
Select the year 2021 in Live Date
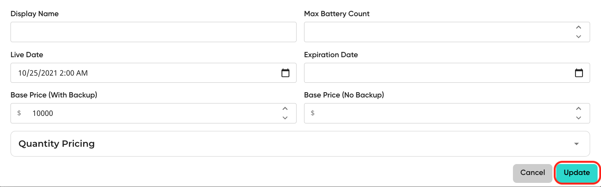point(49,73)
